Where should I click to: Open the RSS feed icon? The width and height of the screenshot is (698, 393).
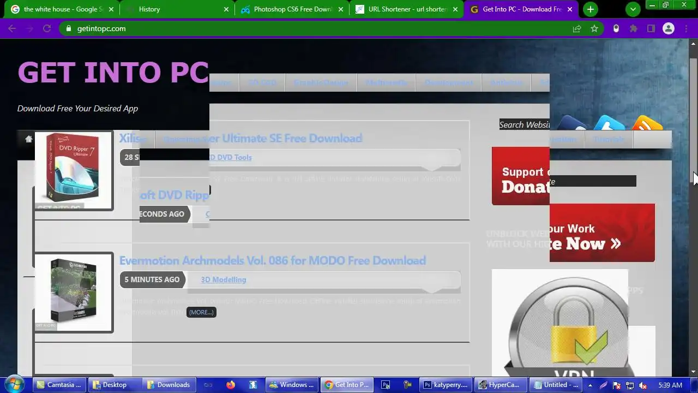tap(648, 123)
